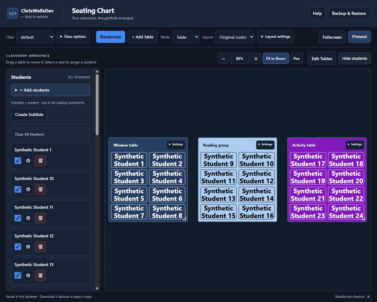Open the Class dropdown showing default
The height and width of the screenshot is (302, 377).
pos(35,37)
